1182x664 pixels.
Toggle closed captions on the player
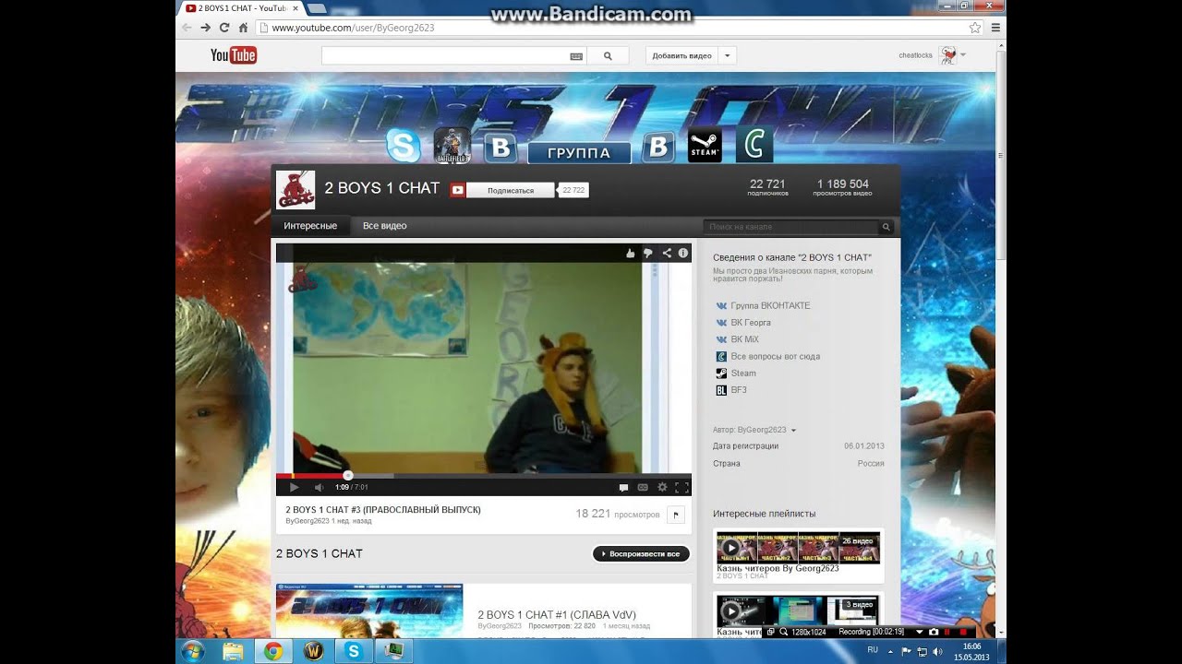[x=643, y=487]
